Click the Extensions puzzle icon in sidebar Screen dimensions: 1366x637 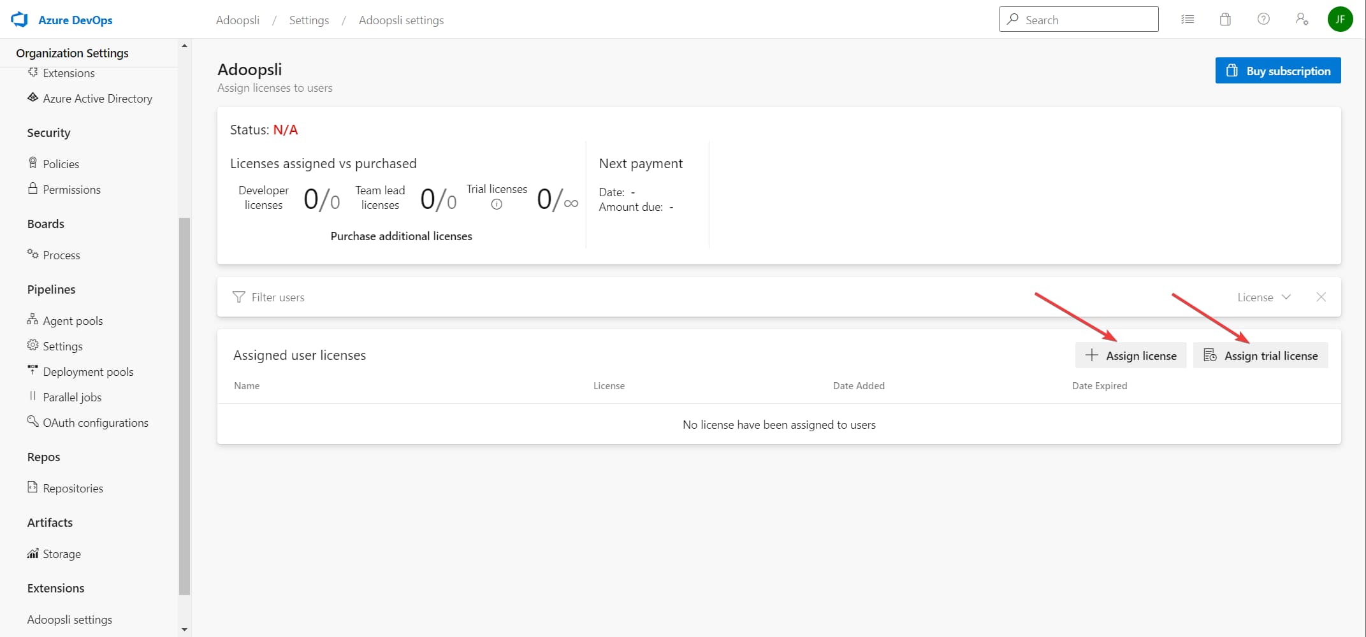click(x=33, y=72)
